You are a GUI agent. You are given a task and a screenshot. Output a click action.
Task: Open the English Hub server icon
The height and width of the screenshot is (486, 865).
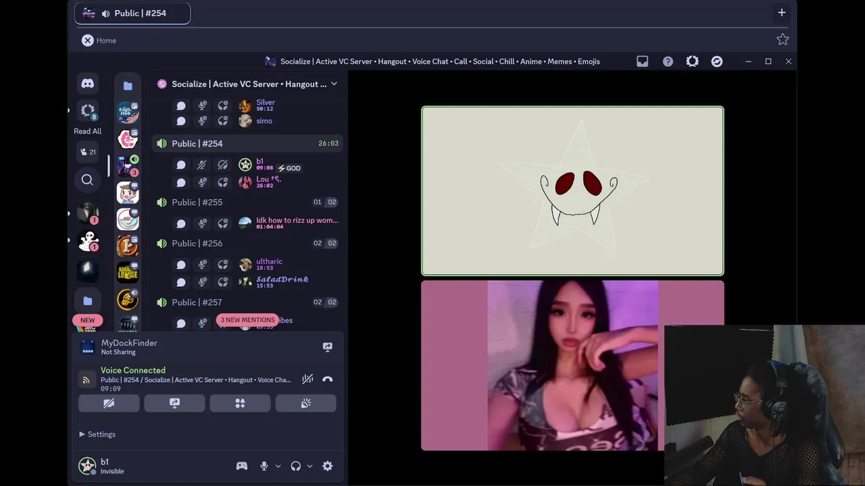[x=128, y=113]
